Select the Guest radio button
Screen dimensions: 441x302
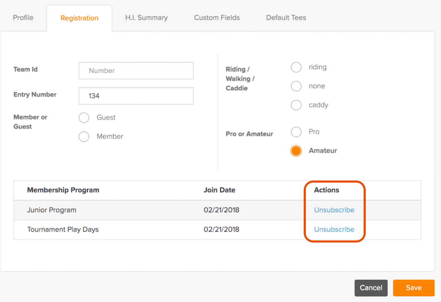(x=84, y=118)
